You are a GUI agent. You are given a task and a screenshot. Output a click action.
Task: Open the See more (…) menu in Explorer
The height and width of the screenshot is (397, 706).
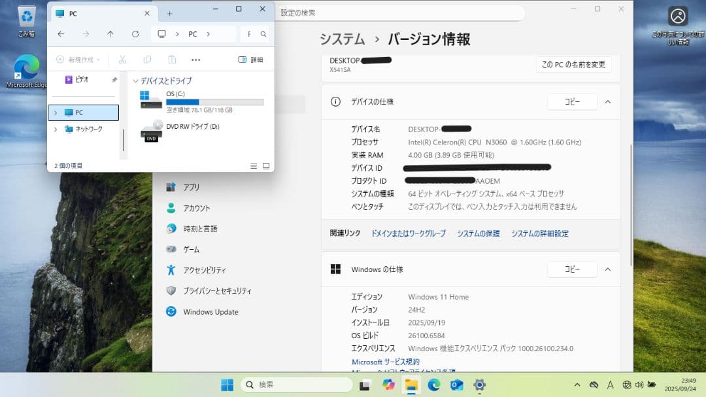(196, 60)
